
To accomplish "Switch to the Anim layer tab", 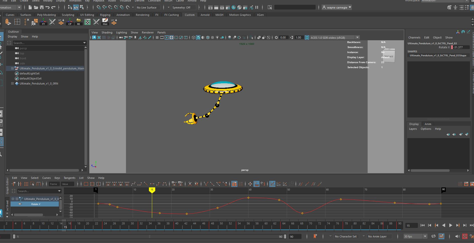I will point(428,124).
